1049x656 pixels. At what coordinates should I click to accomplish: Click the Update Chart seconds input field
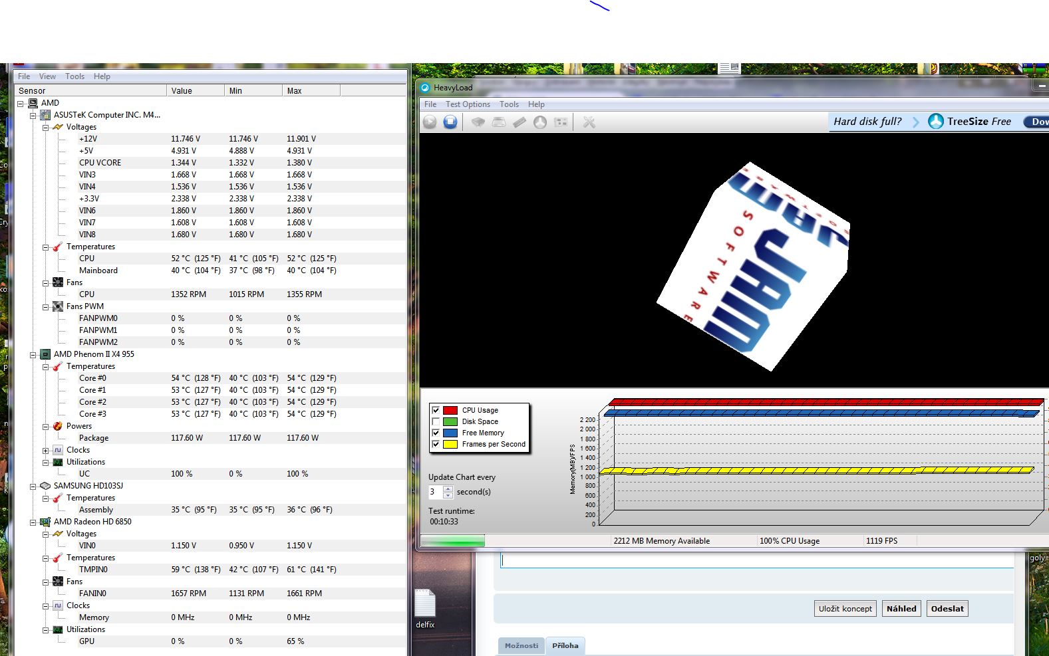point(436,492)
